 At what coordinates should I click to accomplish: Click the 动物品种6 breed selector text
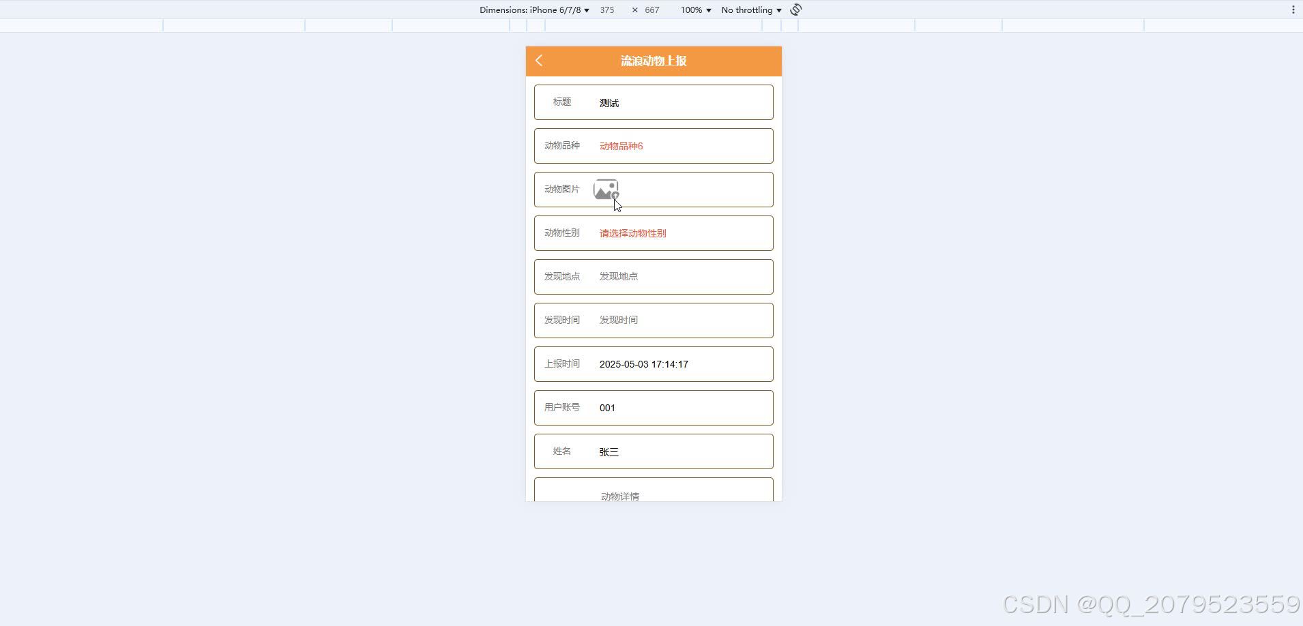(619, 145)
